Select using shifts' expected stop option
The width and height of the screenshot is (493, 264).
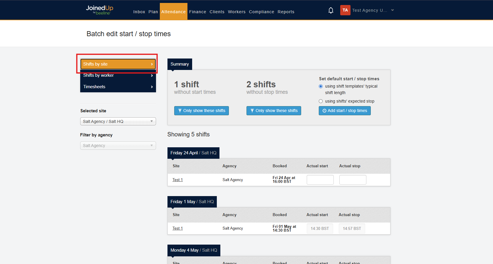321,101
